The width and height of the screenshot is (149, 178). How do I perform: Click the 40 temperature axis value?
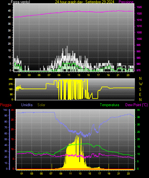138,110
